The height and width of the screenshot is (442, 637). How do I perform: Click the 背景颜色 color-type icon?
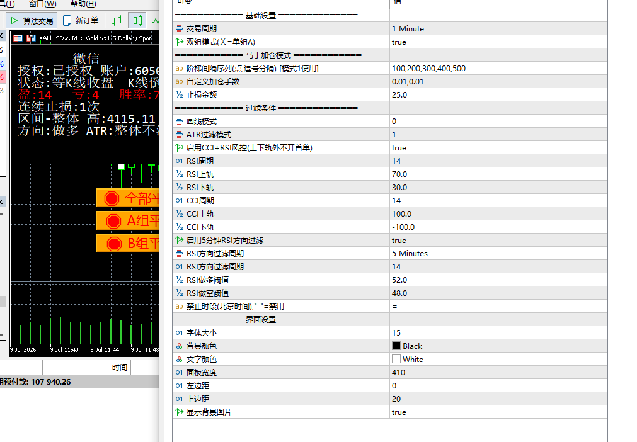pyautogui.click(x=179, y=346)
